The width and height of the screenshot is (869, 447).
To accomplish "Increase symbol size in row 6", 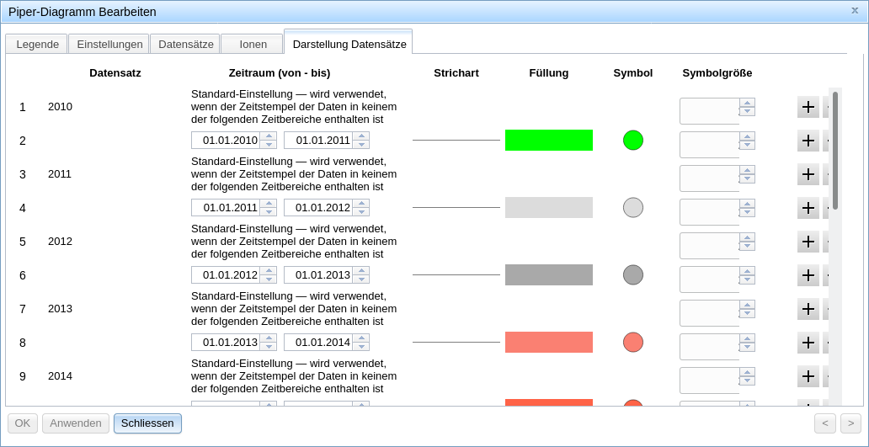I will click(748, 271).
